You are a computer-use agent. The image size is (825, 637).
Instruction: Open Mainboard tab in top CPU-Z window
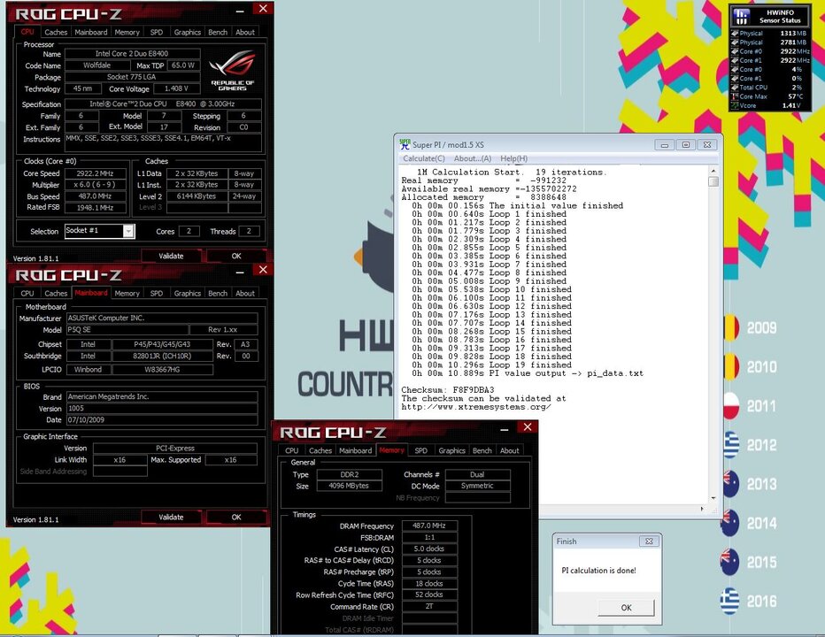point(90,32)
